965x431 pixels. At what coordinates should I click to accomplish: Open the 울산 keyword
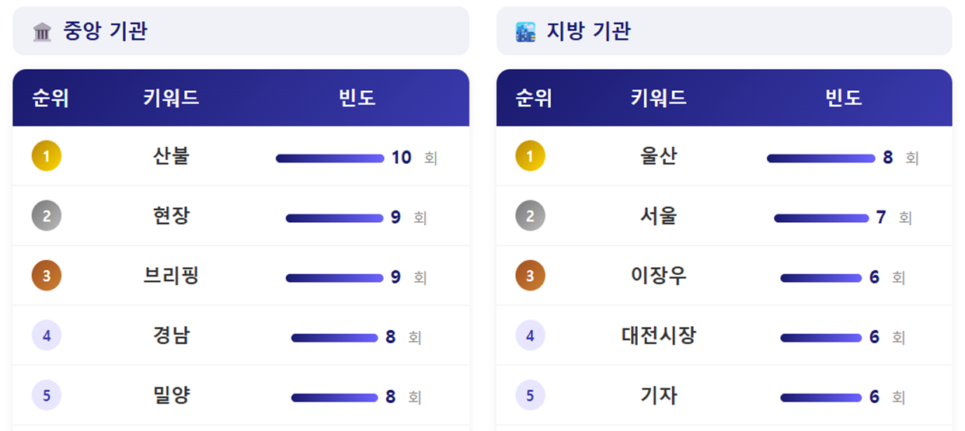click(658, 157)
